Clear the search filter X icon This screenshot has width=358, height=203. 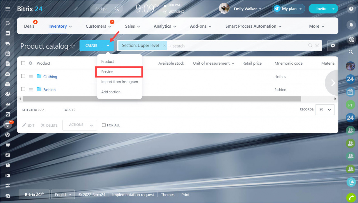click(x=317, y=46)
